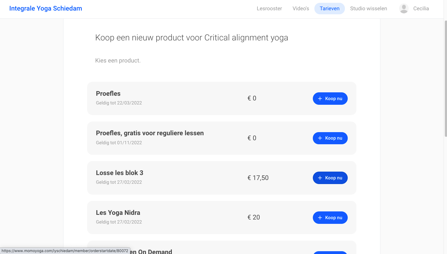Screen dimensions: 447x254
Task: Click the plus icon for Proefles
Action: coord(320,99)
